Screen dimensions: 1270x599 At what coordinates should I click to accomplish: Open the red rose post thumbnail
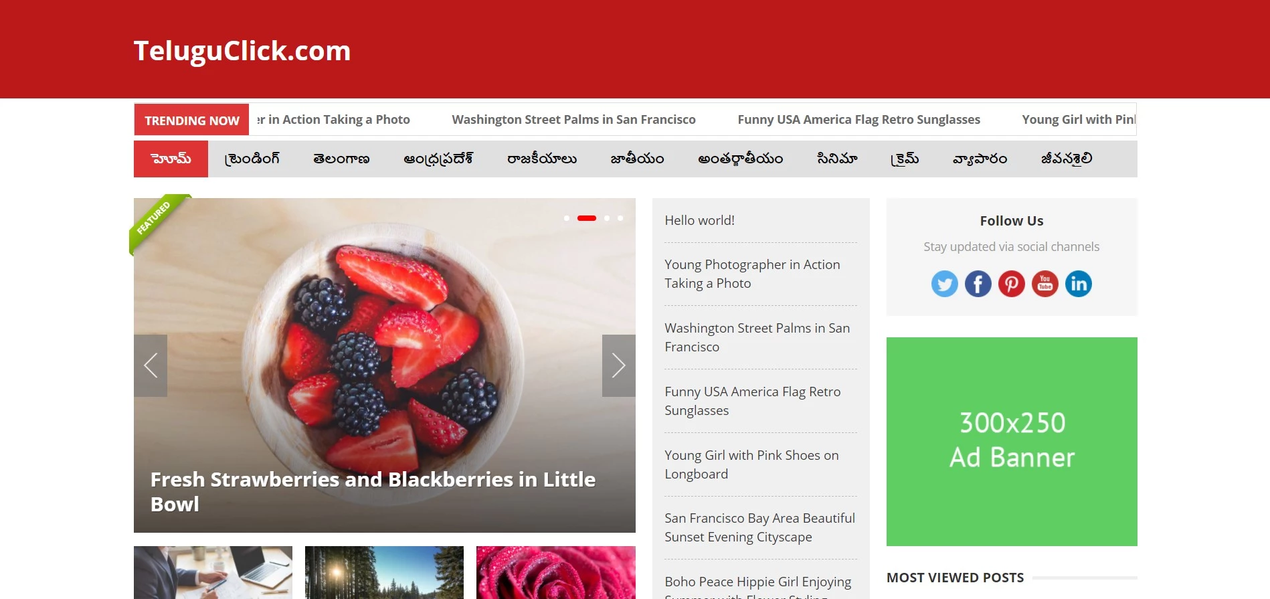[x=556, y=572]
